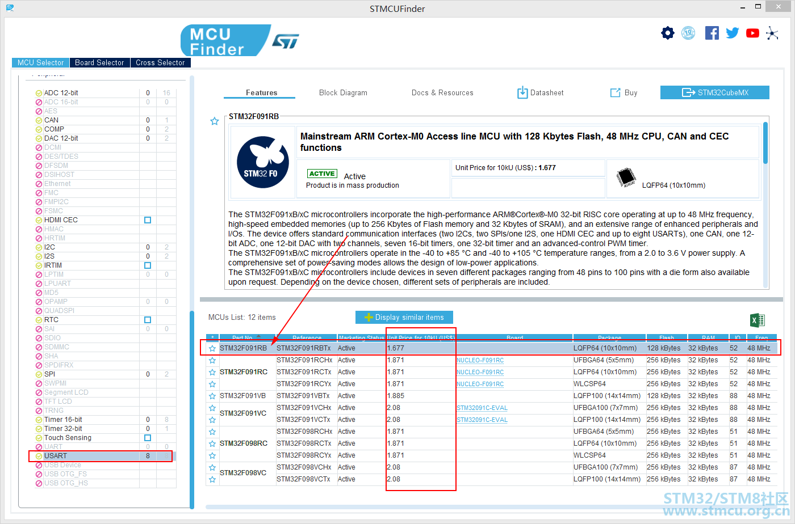The image size is (795, 524).
Task: Launch STM32CubeMX with the blue button
Action: coord(715,92)
